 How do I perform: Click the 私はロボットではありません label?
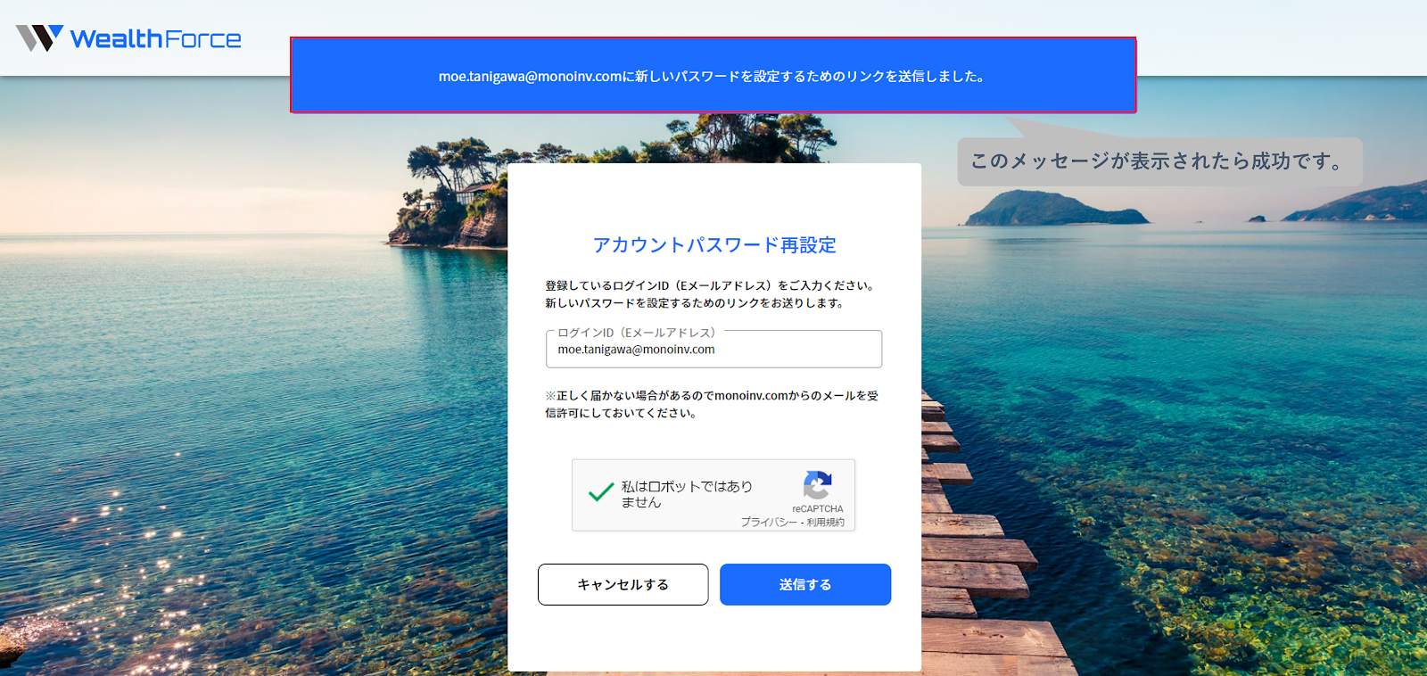click(687, 494)
